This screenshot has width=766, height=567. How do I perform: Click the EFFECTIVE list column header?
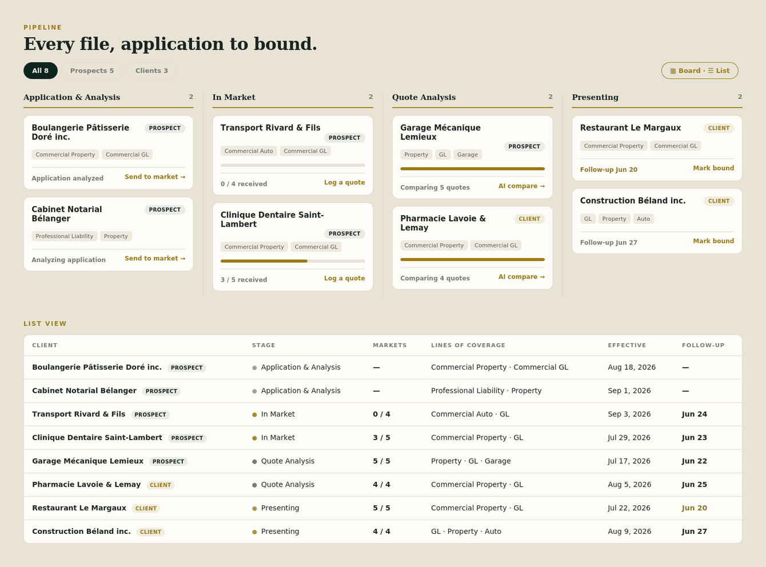[x=627, y=345]
